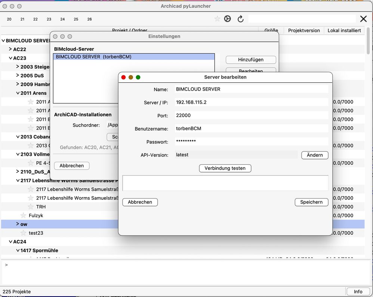The height and width of the screenshot is (297, 373).
Task: Click the Info button in status bar
Action: [x=358, y=292]
